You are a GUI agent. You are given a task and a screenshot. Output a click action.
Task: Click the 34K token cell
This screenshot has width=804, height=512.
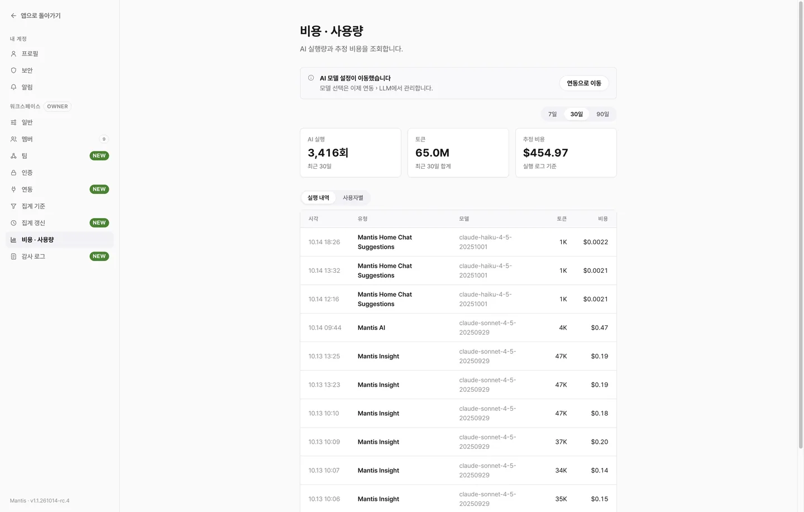click(561, 470)
